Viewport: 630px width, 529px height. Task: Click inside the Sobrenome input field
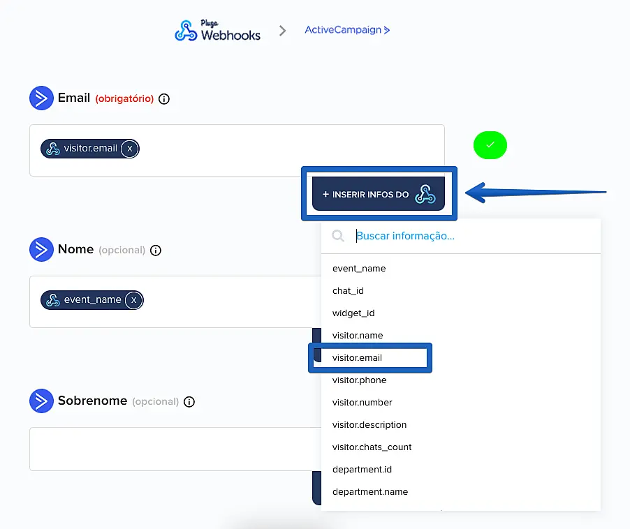[x=168, y=449]
